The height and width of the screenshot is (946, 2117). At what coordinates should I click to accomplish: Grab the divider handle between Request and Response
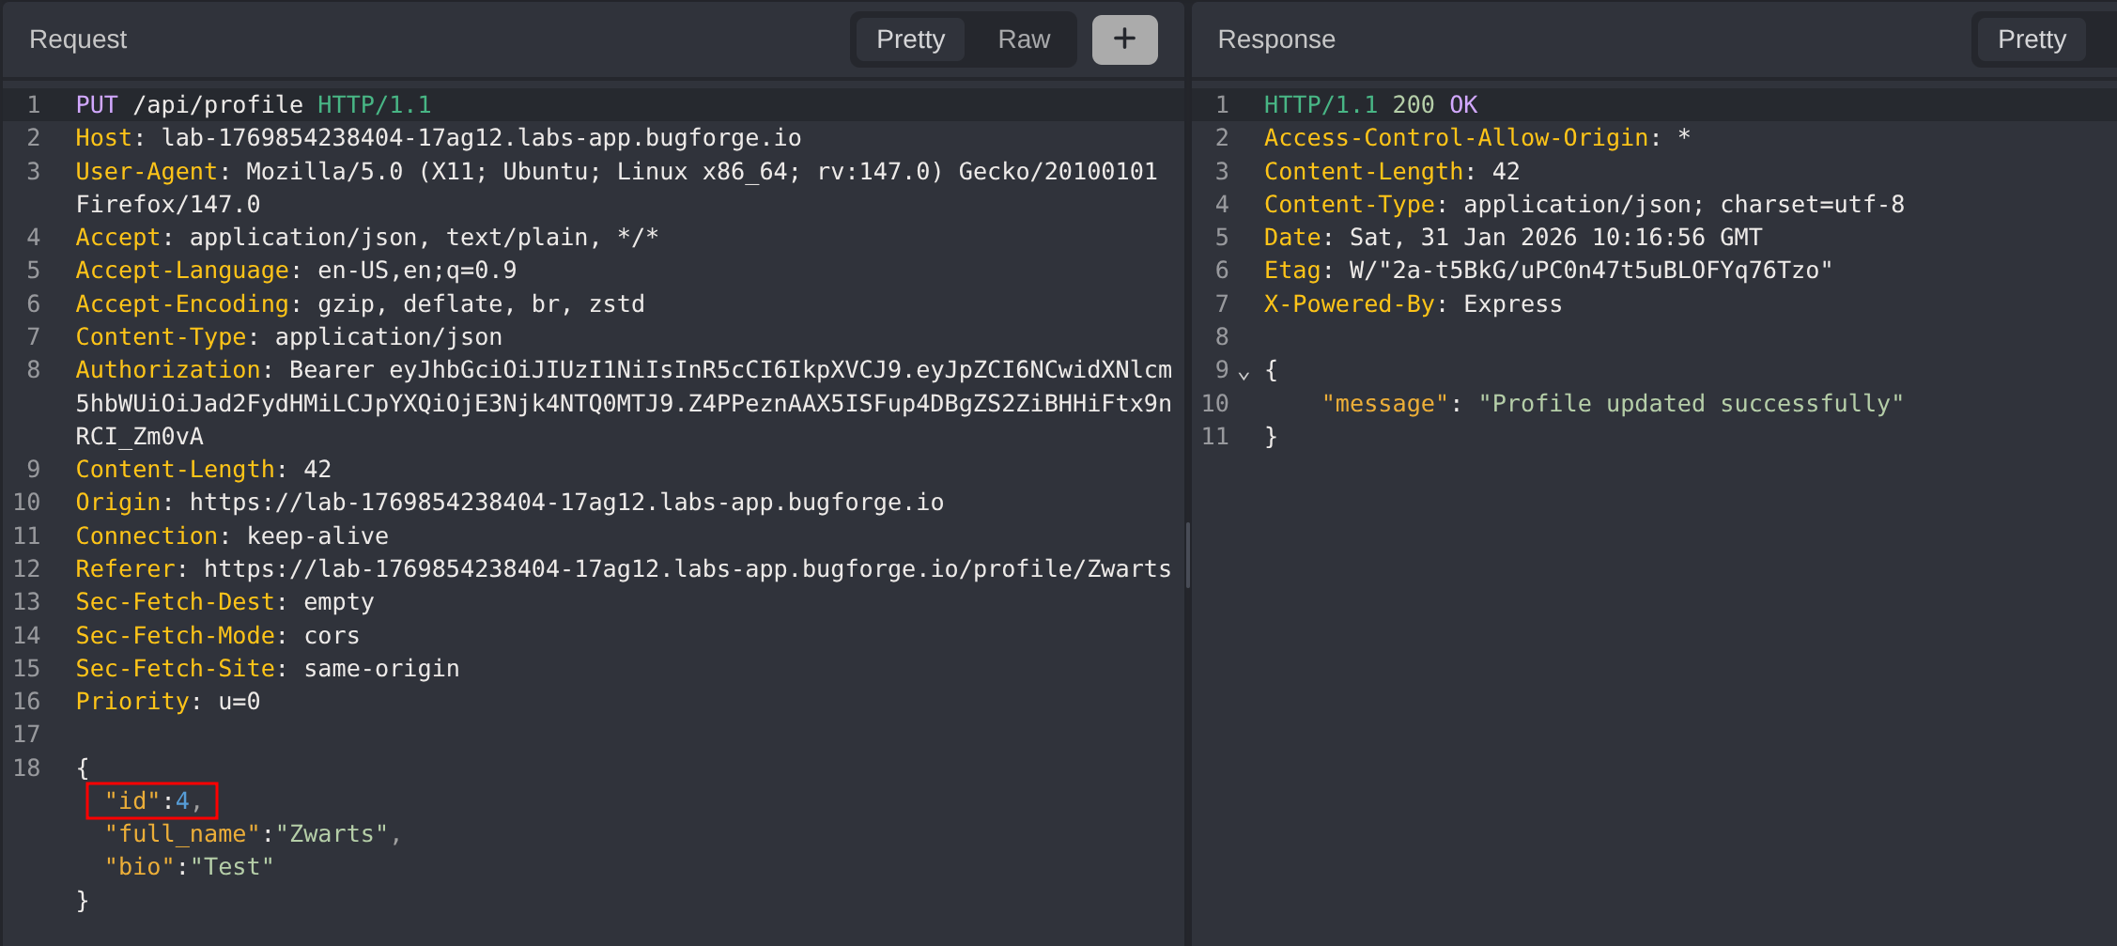click(1188, 554)
